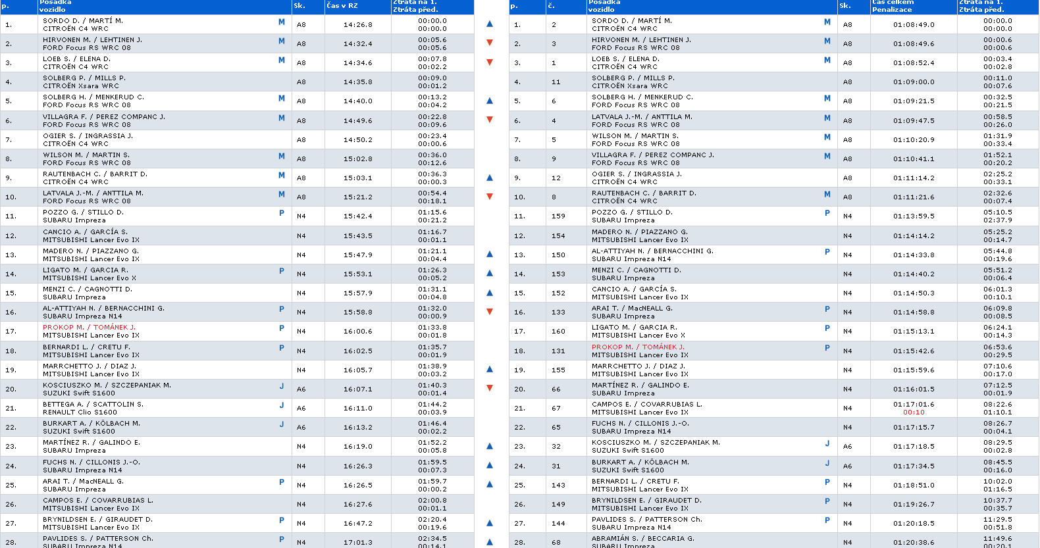Click blue up arrow in Rautenbach's stage row

tap(489, 178)
